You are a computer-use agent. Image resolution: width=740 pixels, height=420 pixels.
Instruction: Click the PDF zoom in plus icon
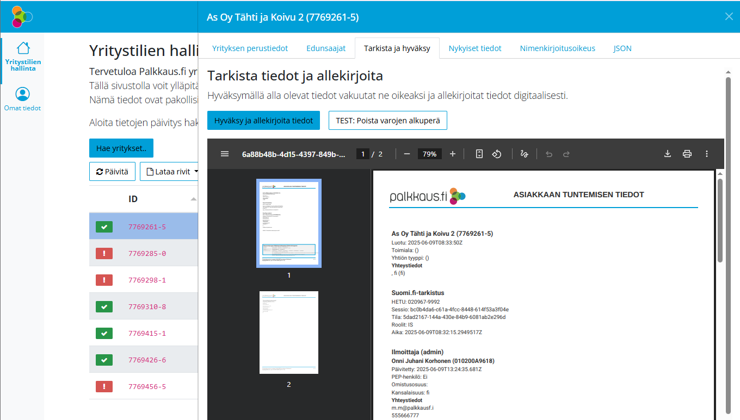coord(453,154)
